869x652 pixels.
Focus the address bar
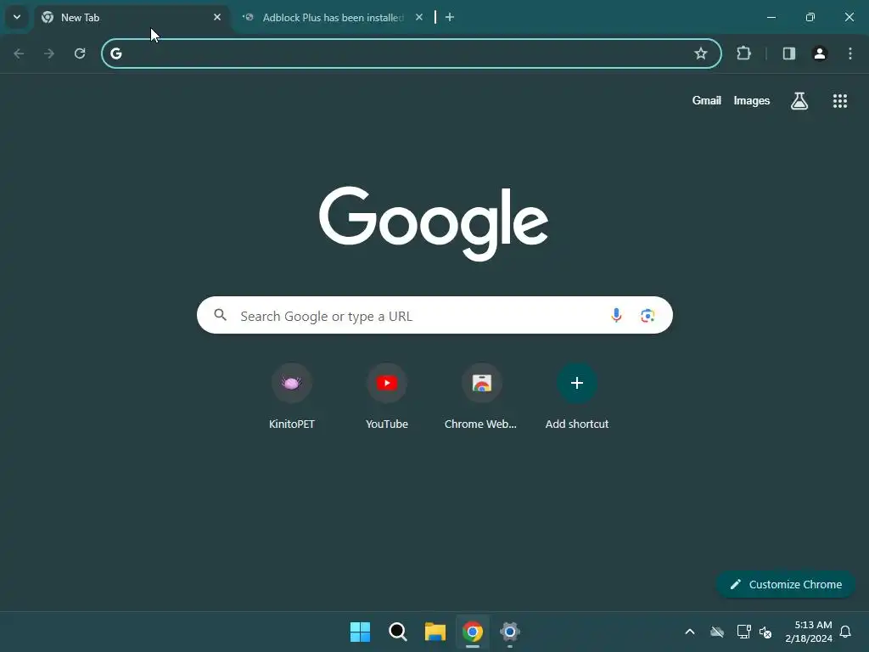point(412,53)
